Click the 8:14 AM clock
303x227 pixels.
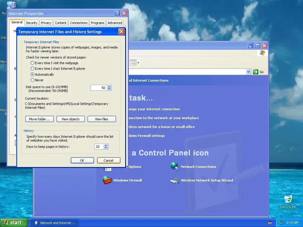tap(292, 223)
